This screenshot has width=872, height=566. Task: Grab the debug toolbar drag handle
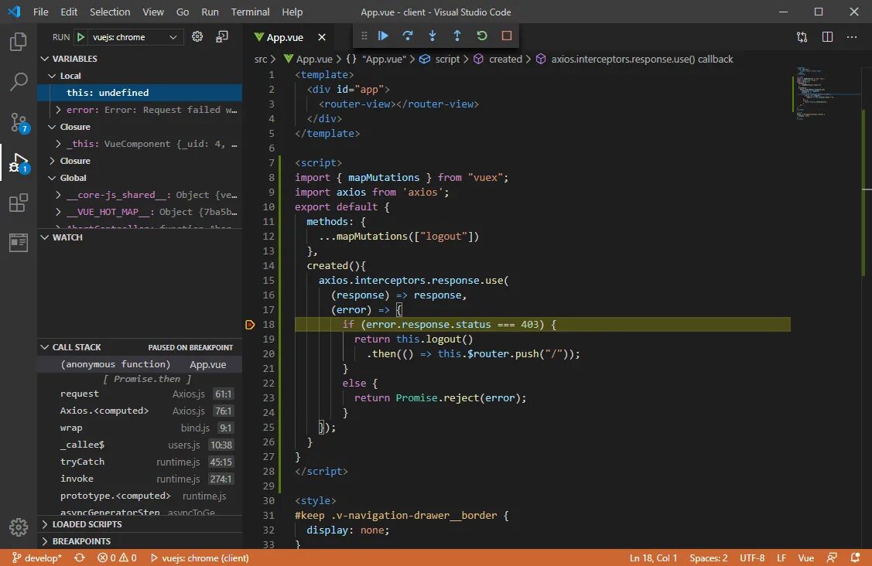pyautogui.click(x=364, y=36)
